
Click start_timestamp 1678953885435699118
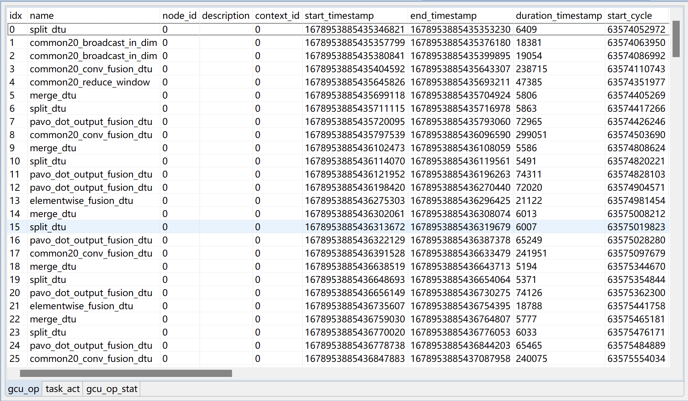coord(355,95)
